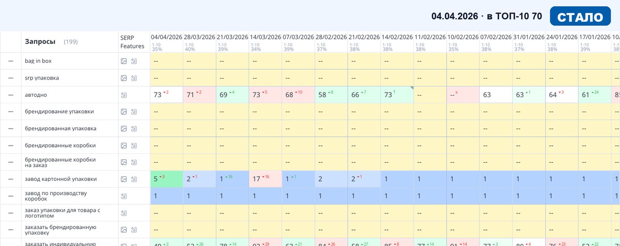
Task: Open the брендированная упаковка query
Action: pos(60,129)
